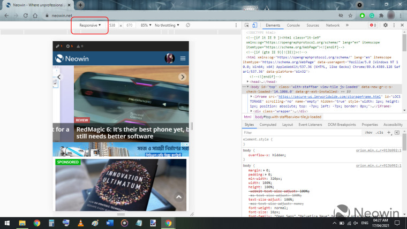
Task: Click the Neowin logo on the page
Action: point(72,59)
